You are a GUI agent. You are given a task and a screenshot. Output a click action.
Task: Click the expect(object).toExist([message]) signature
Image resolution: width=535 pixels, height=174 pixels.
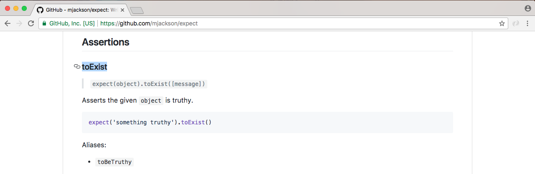tap(149, 84)
